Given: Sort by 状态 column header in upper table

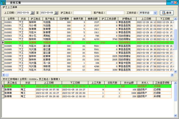Looking at the screenshot, I should point(23,19).
